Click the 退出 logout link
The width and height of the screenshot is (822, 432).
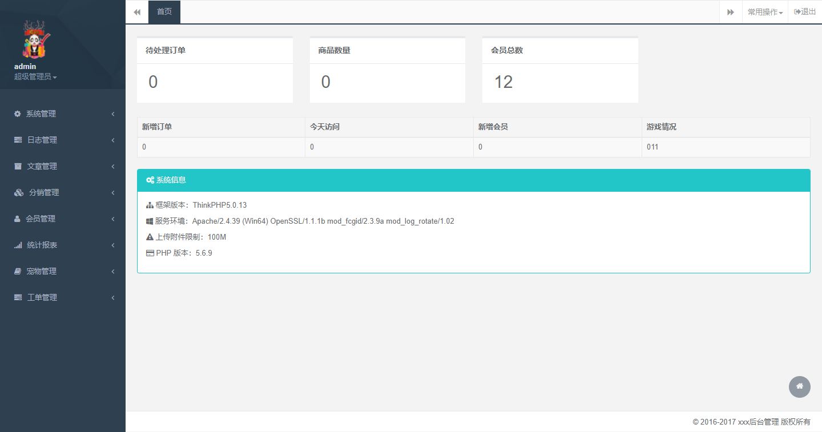coord(805,12)
